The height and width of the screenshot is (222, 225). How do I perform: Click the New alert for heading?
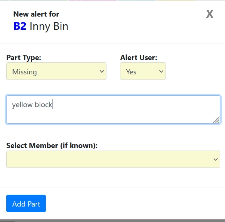[x=36, y=14]
